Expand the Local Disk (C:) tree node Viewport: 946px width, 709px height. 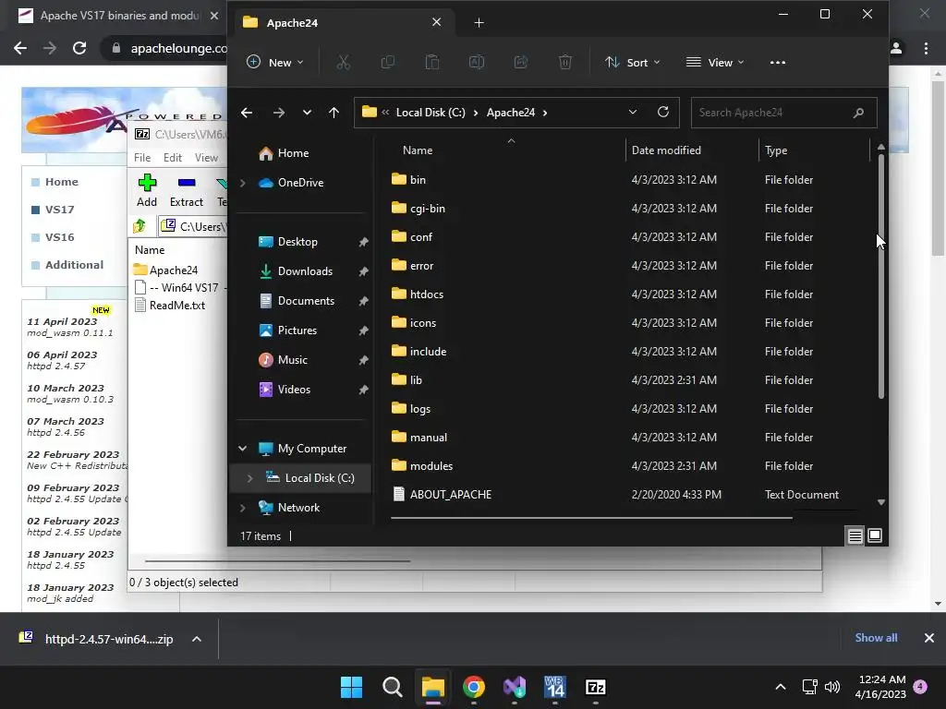(249, 478)
